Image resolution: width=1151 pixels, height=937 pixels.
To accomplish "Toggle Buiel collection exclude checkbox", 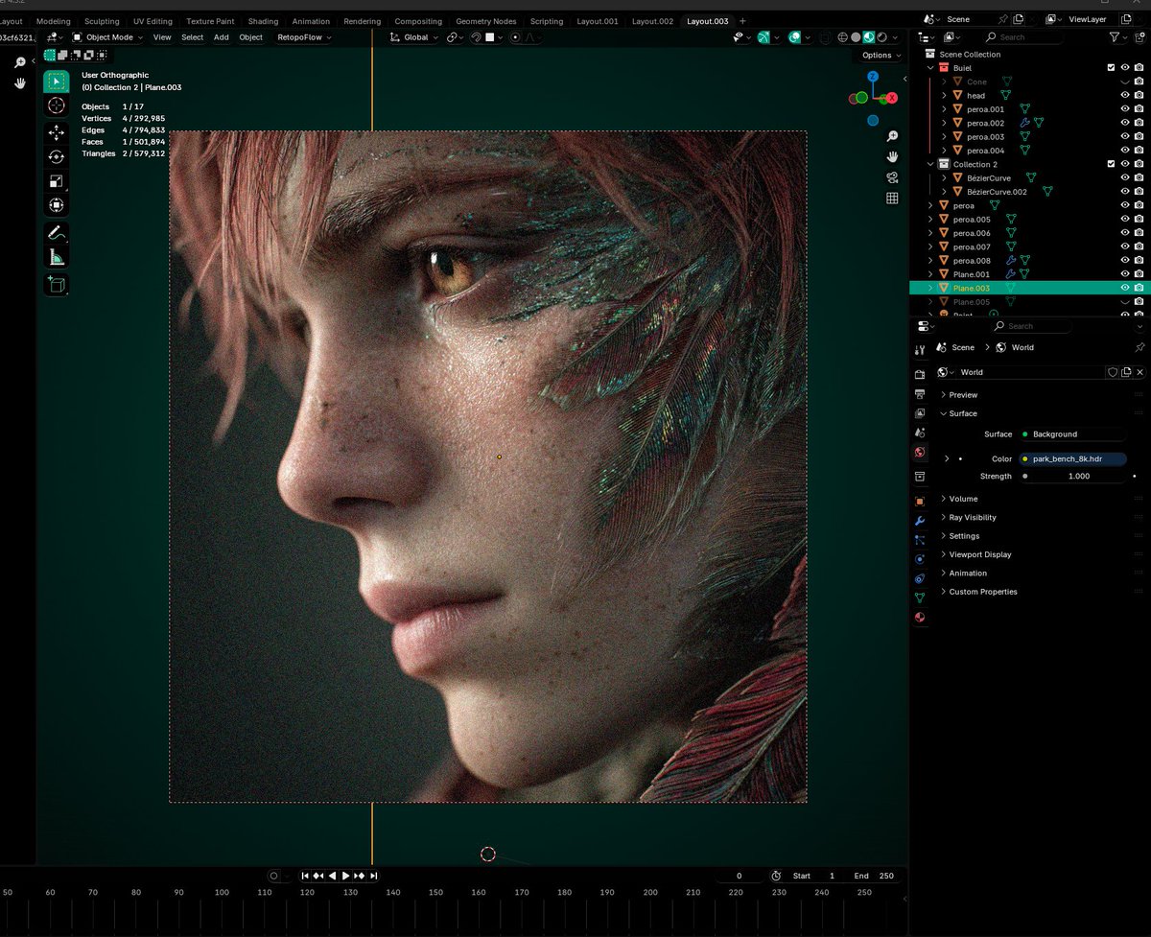I will [1111, 68].
